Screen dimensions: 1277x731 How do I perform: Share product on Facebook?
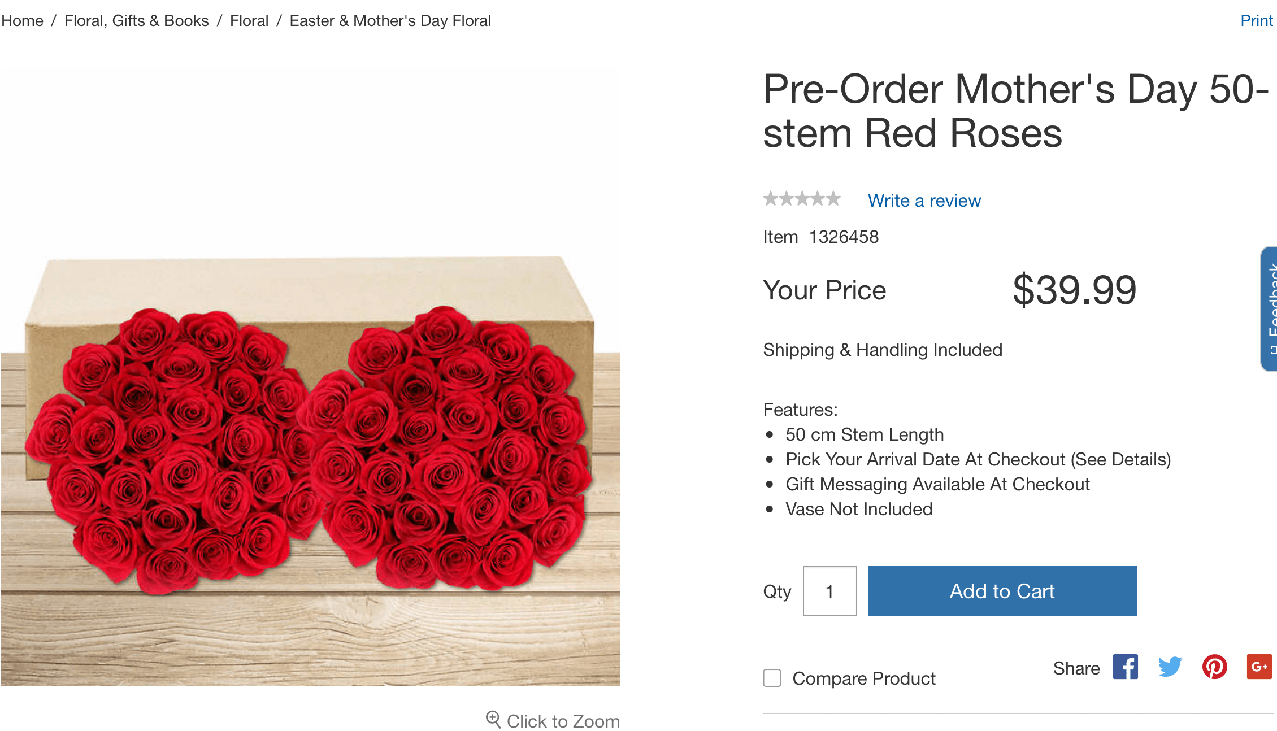1125,667
